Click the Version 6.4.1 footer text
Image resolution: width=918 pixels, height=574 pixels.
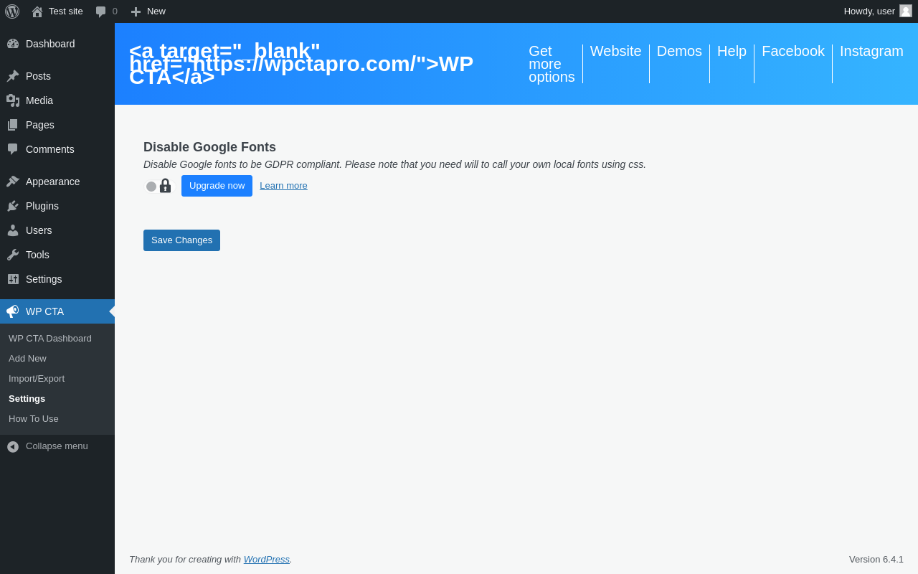point(876,560)
